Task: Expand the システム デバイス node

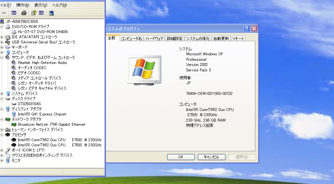Action: (x=2, y=94)
